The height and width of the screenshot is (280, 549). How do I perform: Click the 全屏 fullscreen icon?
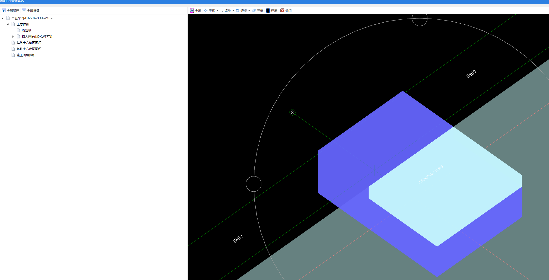click(192, 11)
